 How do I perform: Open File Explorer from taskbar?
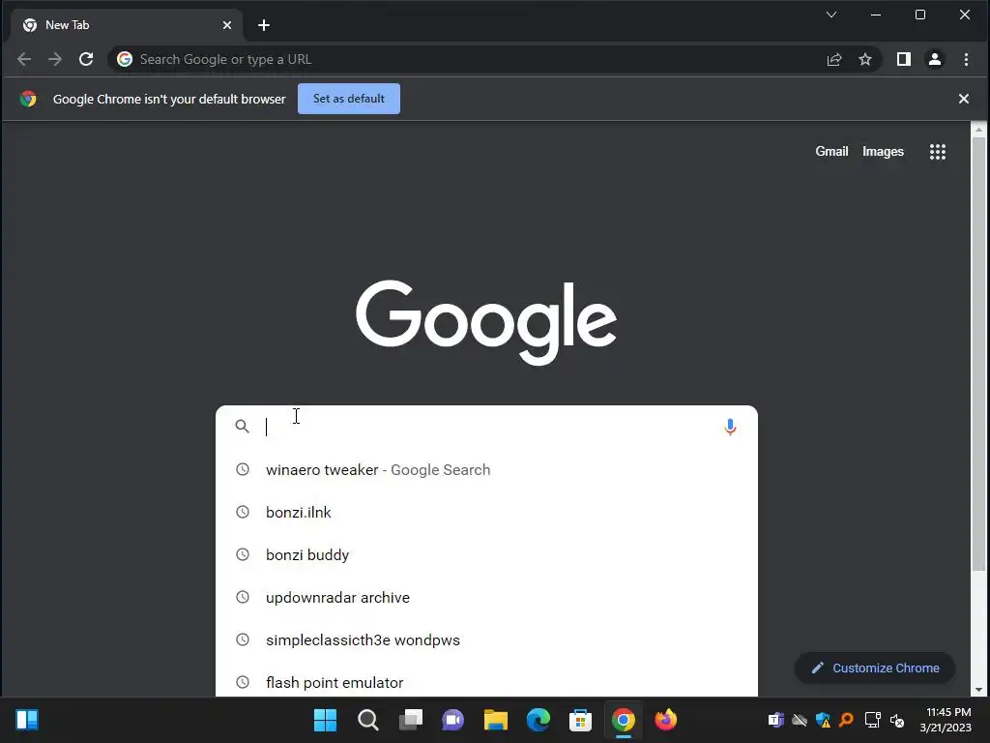point(496,720)
